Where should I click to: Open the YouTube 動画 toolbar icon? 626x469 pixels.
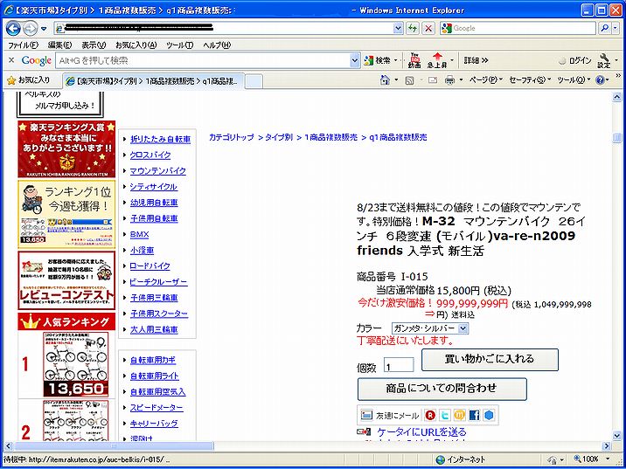pos(414,60)
